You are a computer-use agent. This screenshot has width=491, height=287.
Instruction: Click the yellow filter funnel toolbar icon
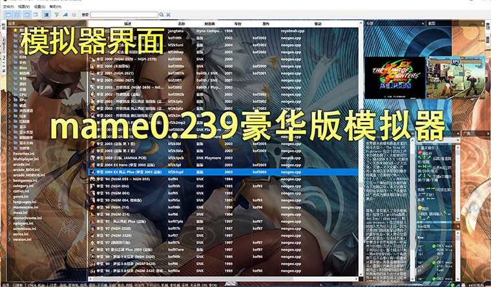tap(57, 15)
